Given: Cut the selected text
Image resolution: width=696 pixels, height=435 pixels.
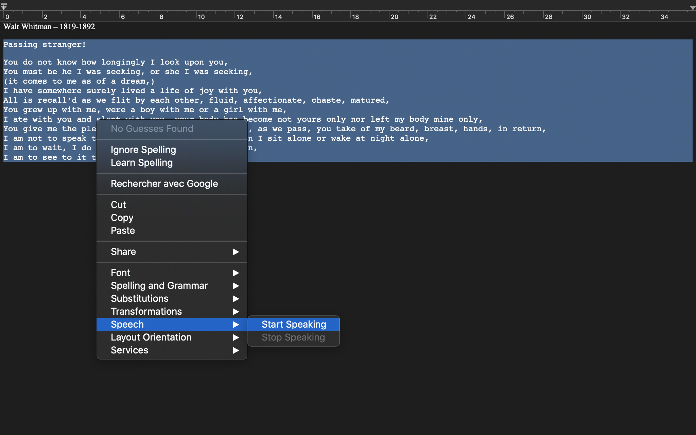Looking at the screenshot, I should pyautogui.click(x=172, y=205).
